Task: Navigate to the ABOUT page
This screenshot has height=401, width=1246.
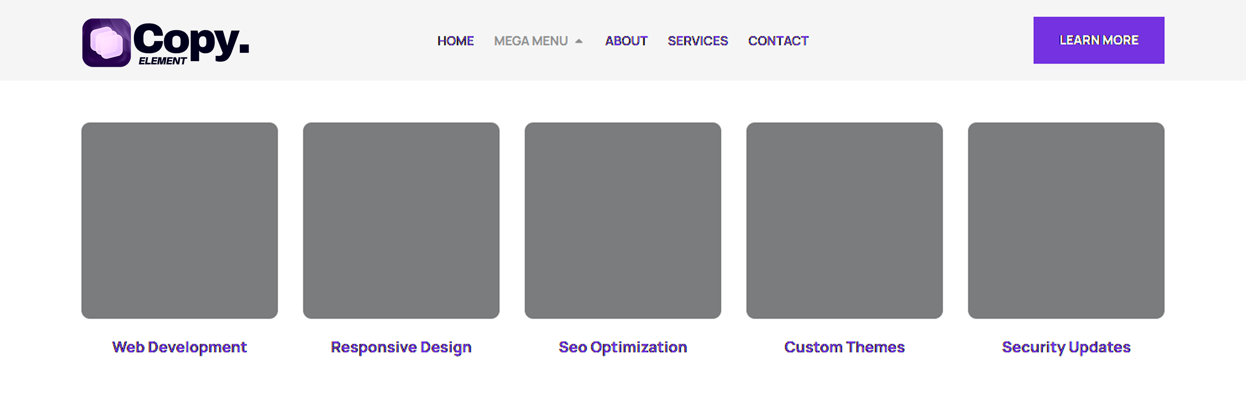Action: (x=626, y=41)
